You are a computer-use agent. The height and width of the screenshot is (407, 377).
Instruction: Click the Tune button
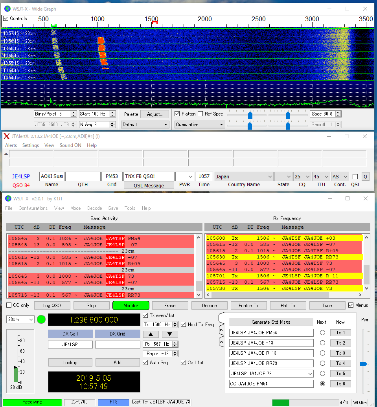(327, 306)
